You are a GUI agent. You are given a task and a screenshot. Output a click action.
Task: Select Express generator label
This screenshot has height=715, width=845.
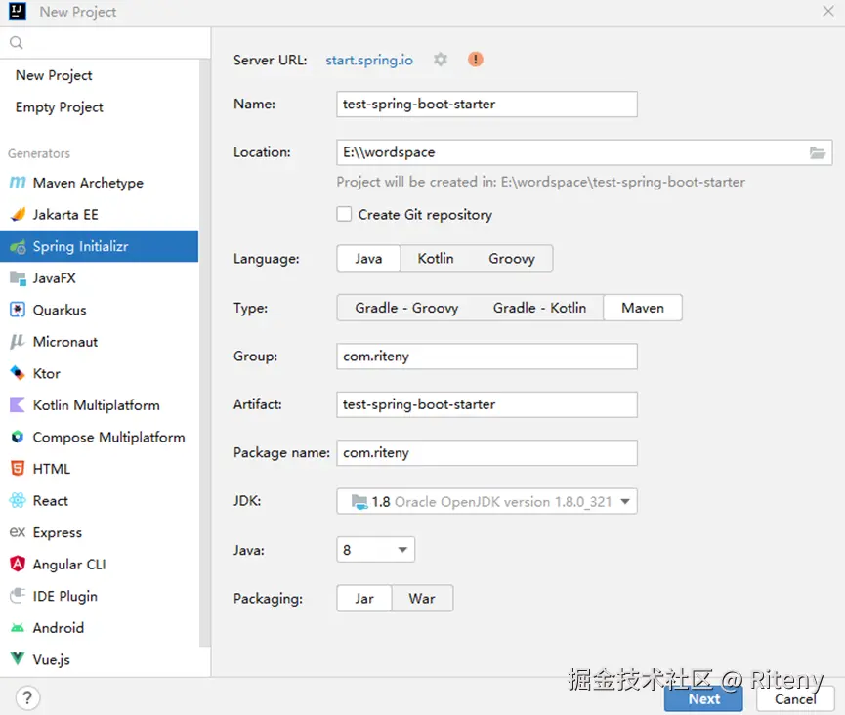click(57, 532)
